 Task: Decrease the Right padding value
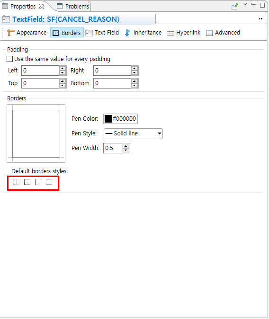[134, 73]
